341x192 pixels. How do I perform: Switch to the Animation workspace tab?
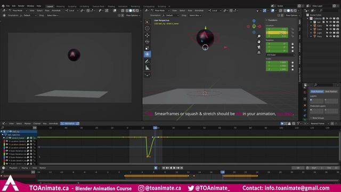tap(123, 6)
